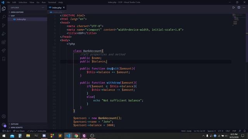Open the feedback icon in the status bar

click(x=240, y=131)
